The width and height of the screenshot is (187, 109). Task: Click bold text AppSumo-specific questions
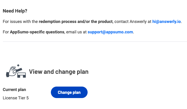(x=37, y=32)
